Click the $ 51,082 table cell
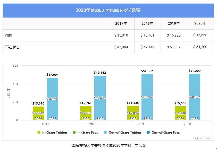The height and width of the screenshot is (149, 217). [x=174, y=47]
